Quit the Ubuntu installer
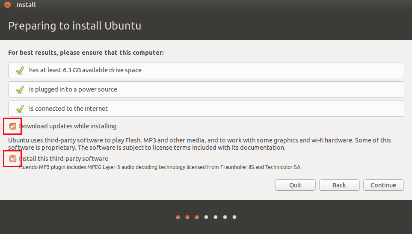This screenshot has height=234, width=412. [295, 185]
